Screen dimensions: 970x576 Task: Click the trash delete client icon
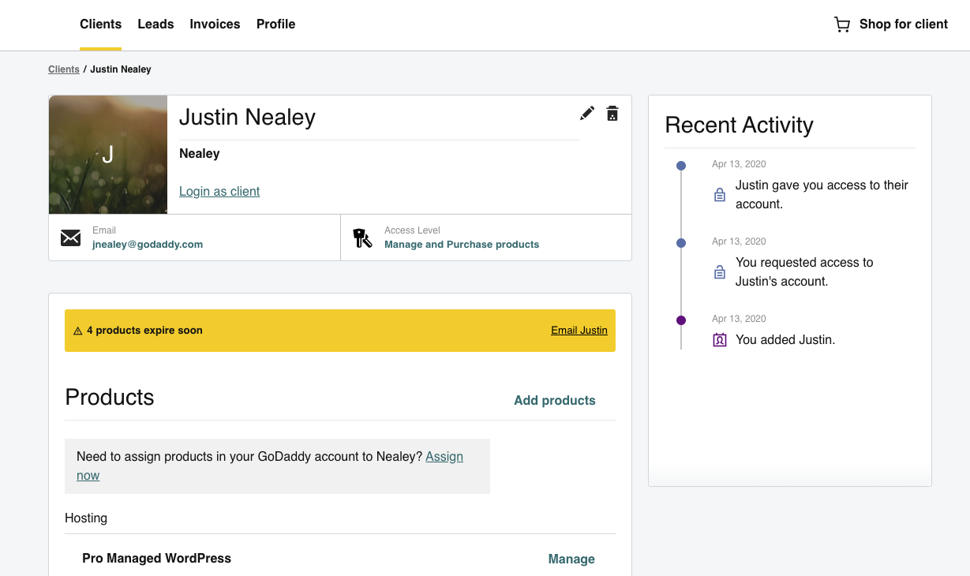(612, 114)
